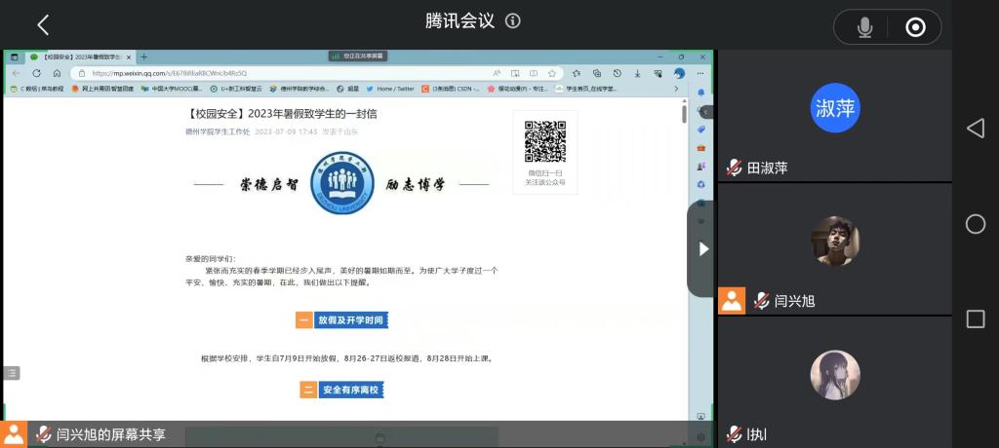Expand the participant panel with the arrow handle

[x=701, y=248]
